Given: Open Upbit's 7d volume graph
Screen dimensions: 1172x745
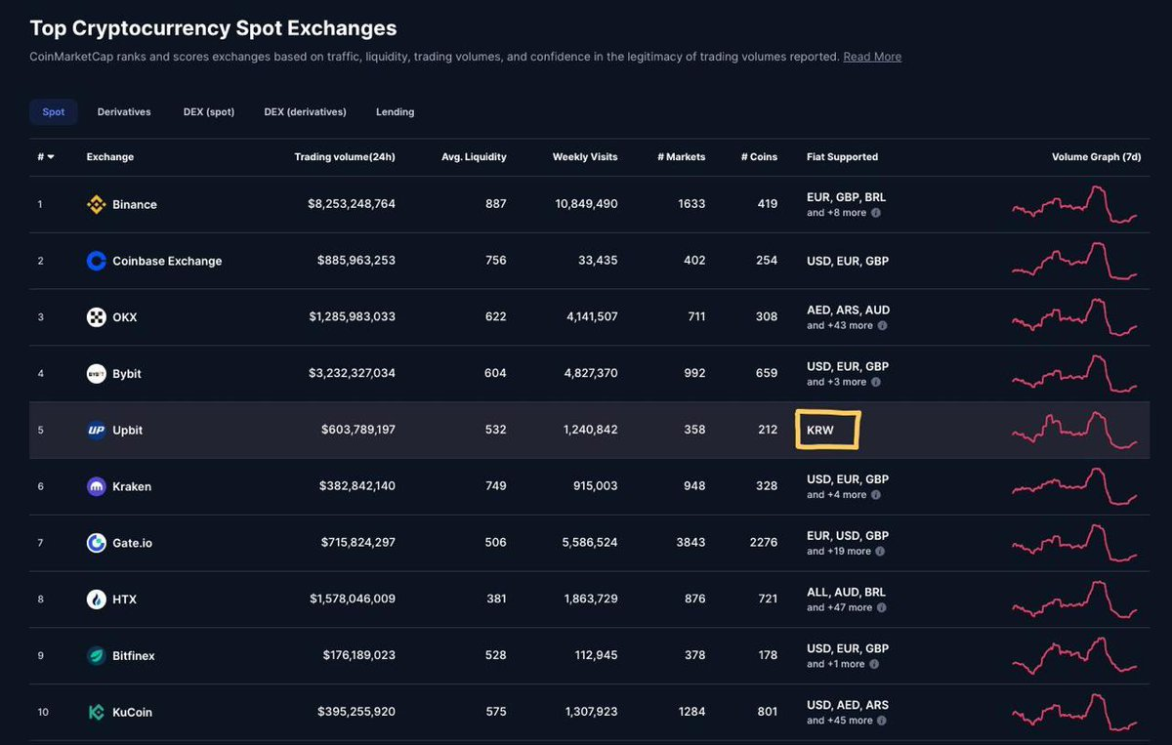Looking at the screenshot, I should point(1074,431).
